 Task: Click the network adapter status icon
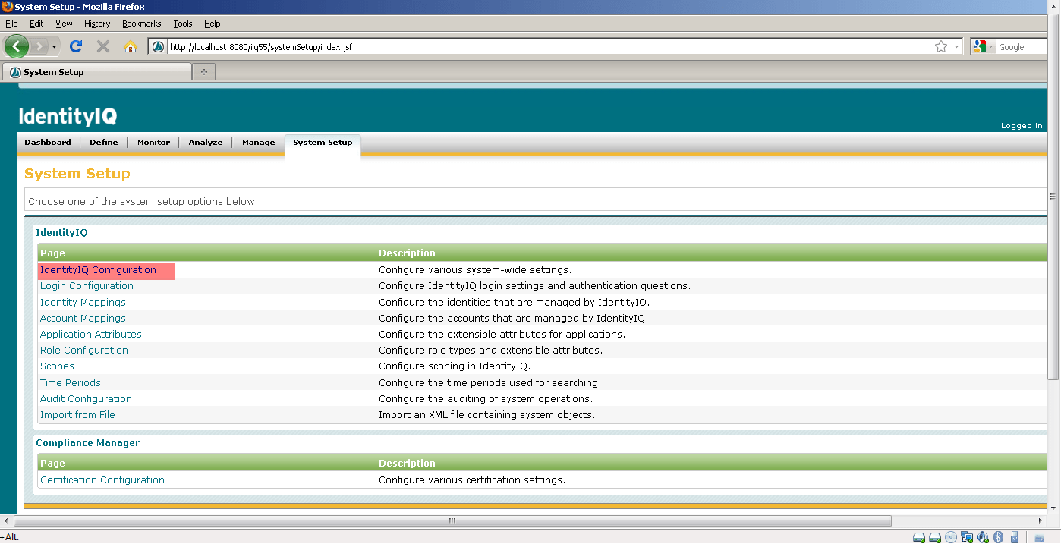tap(967, 537)
